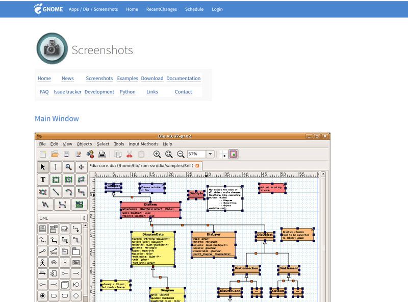
Task: Select the UML small package icon
Action: pyautogui.click(x=65, y=251)
